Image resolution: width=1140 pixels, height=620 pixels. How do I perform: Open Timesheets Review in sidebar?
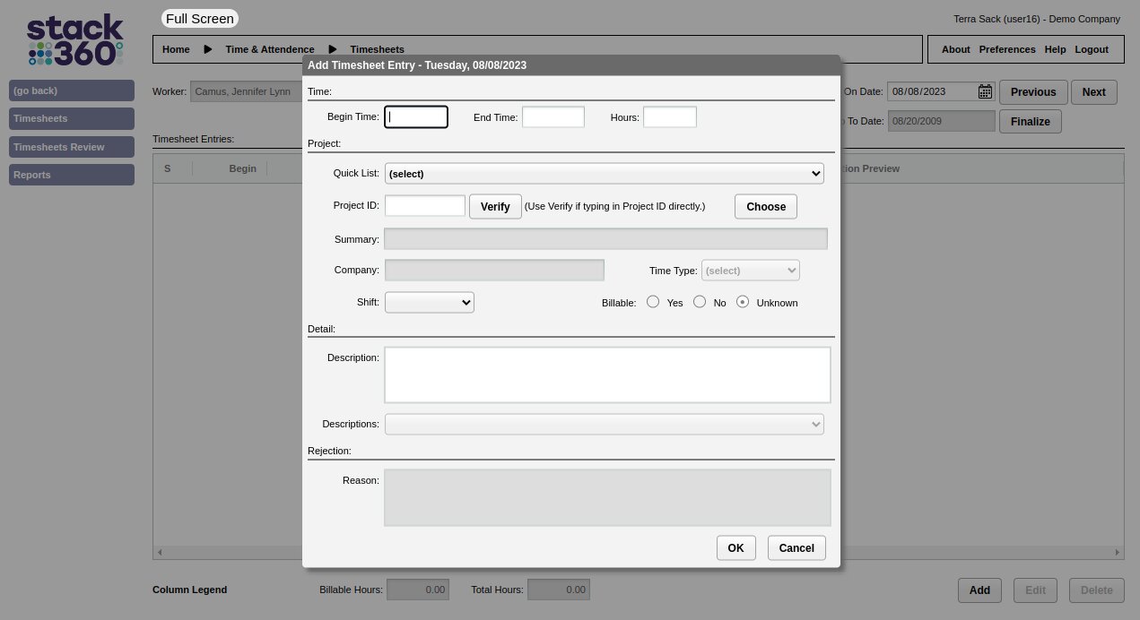click(72, 147)
